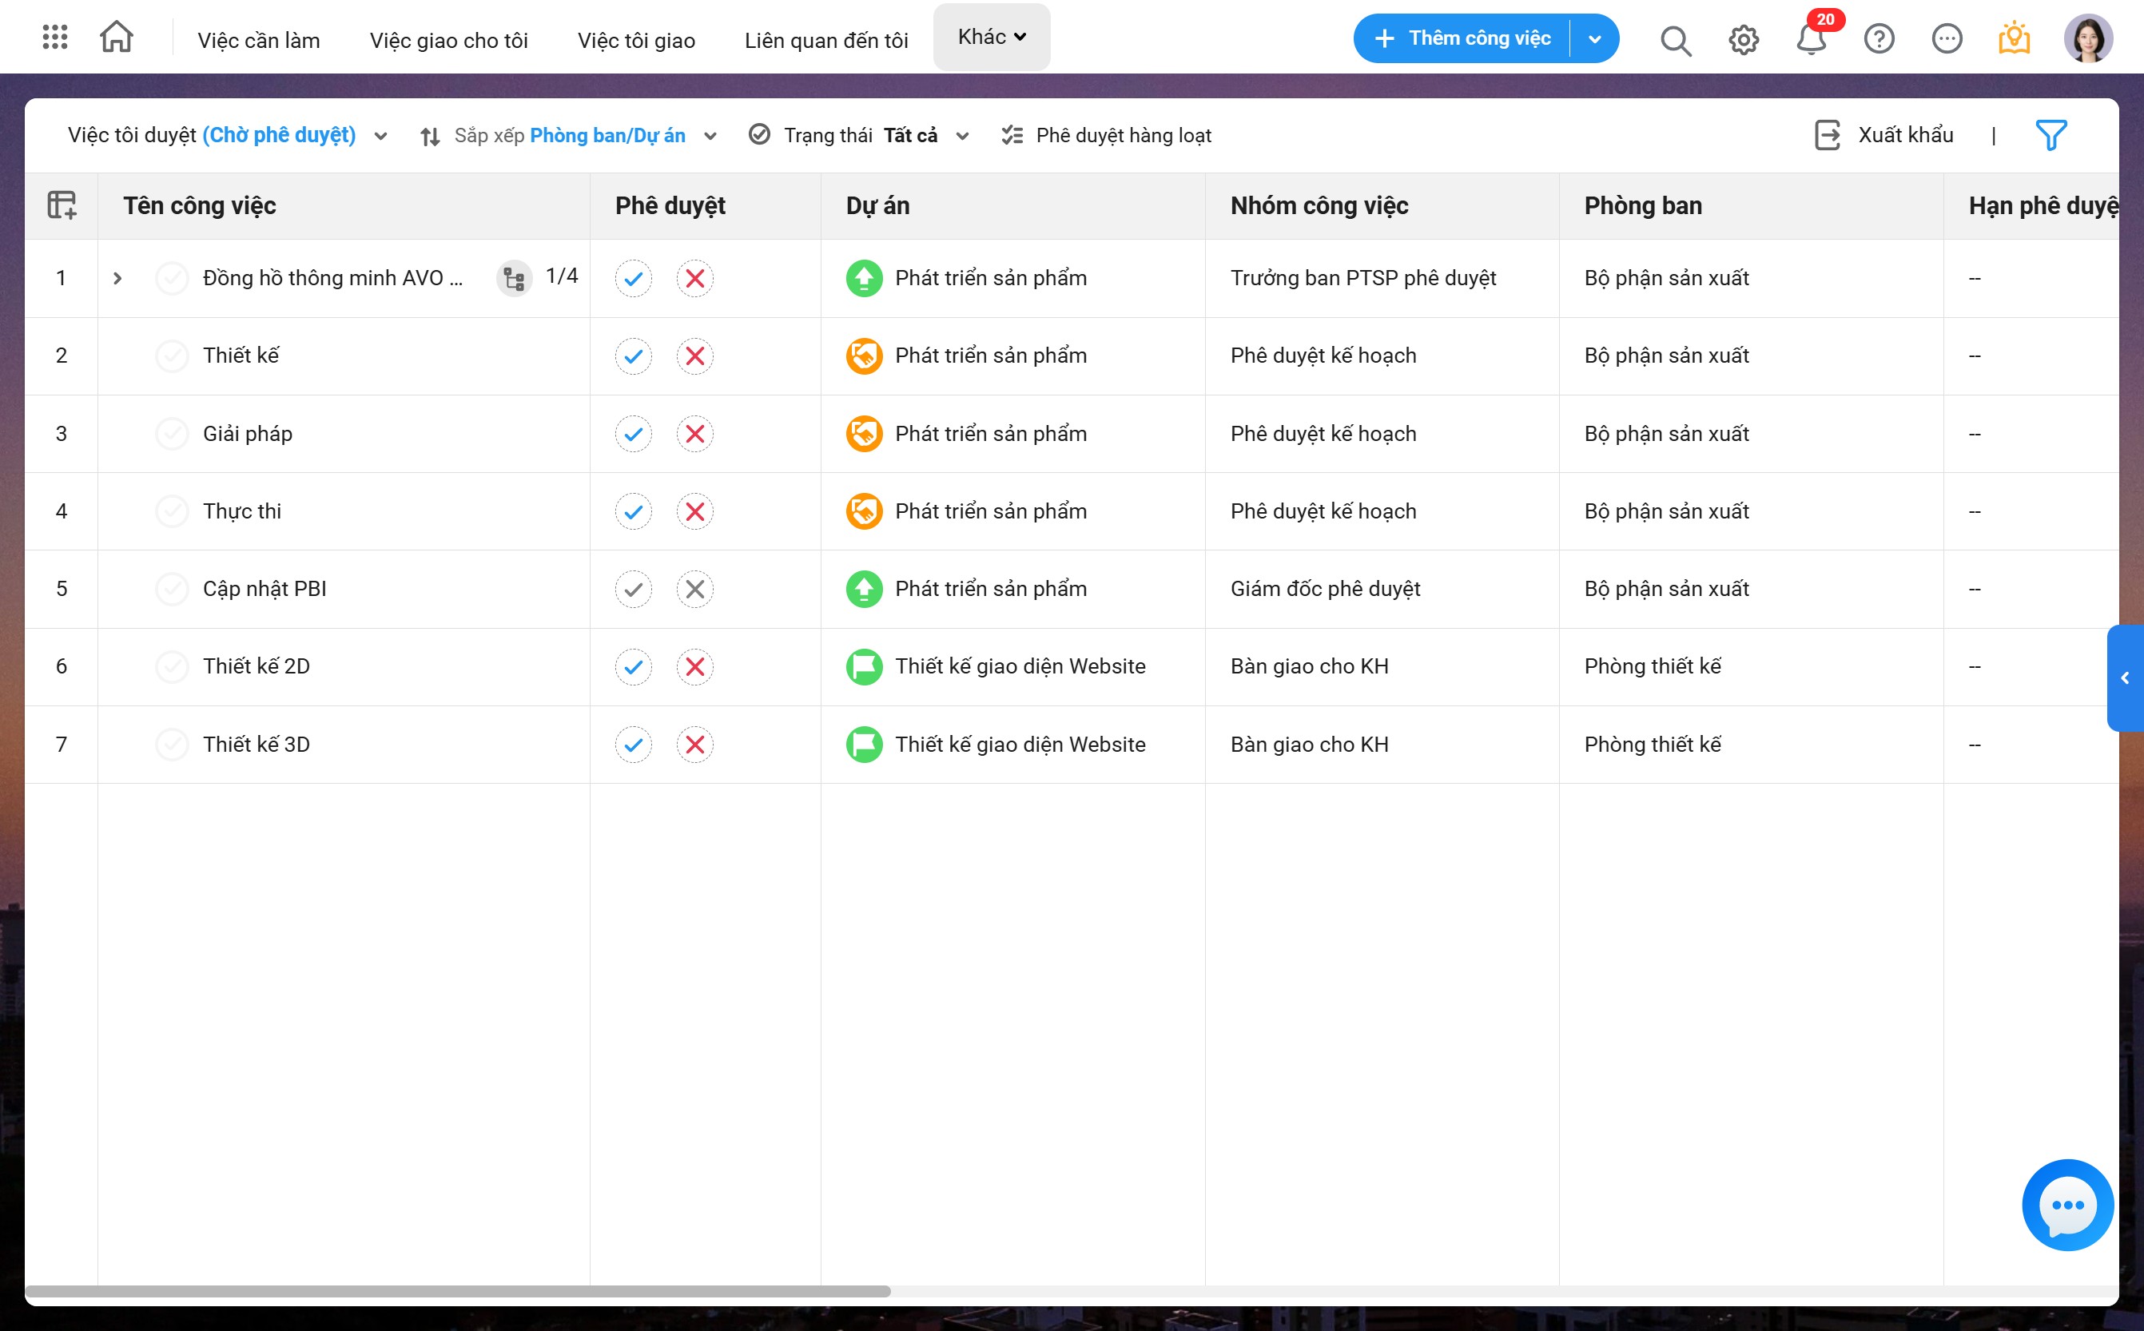Viewport: 2144px width, 1331px height.
Task: Mark Thực thi task complete circle
Action: tap(172, 511)
